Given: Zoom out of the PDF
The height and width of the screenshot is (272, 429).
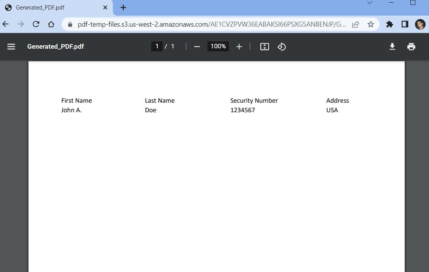Looking at the screenshot, I should 197,46.
